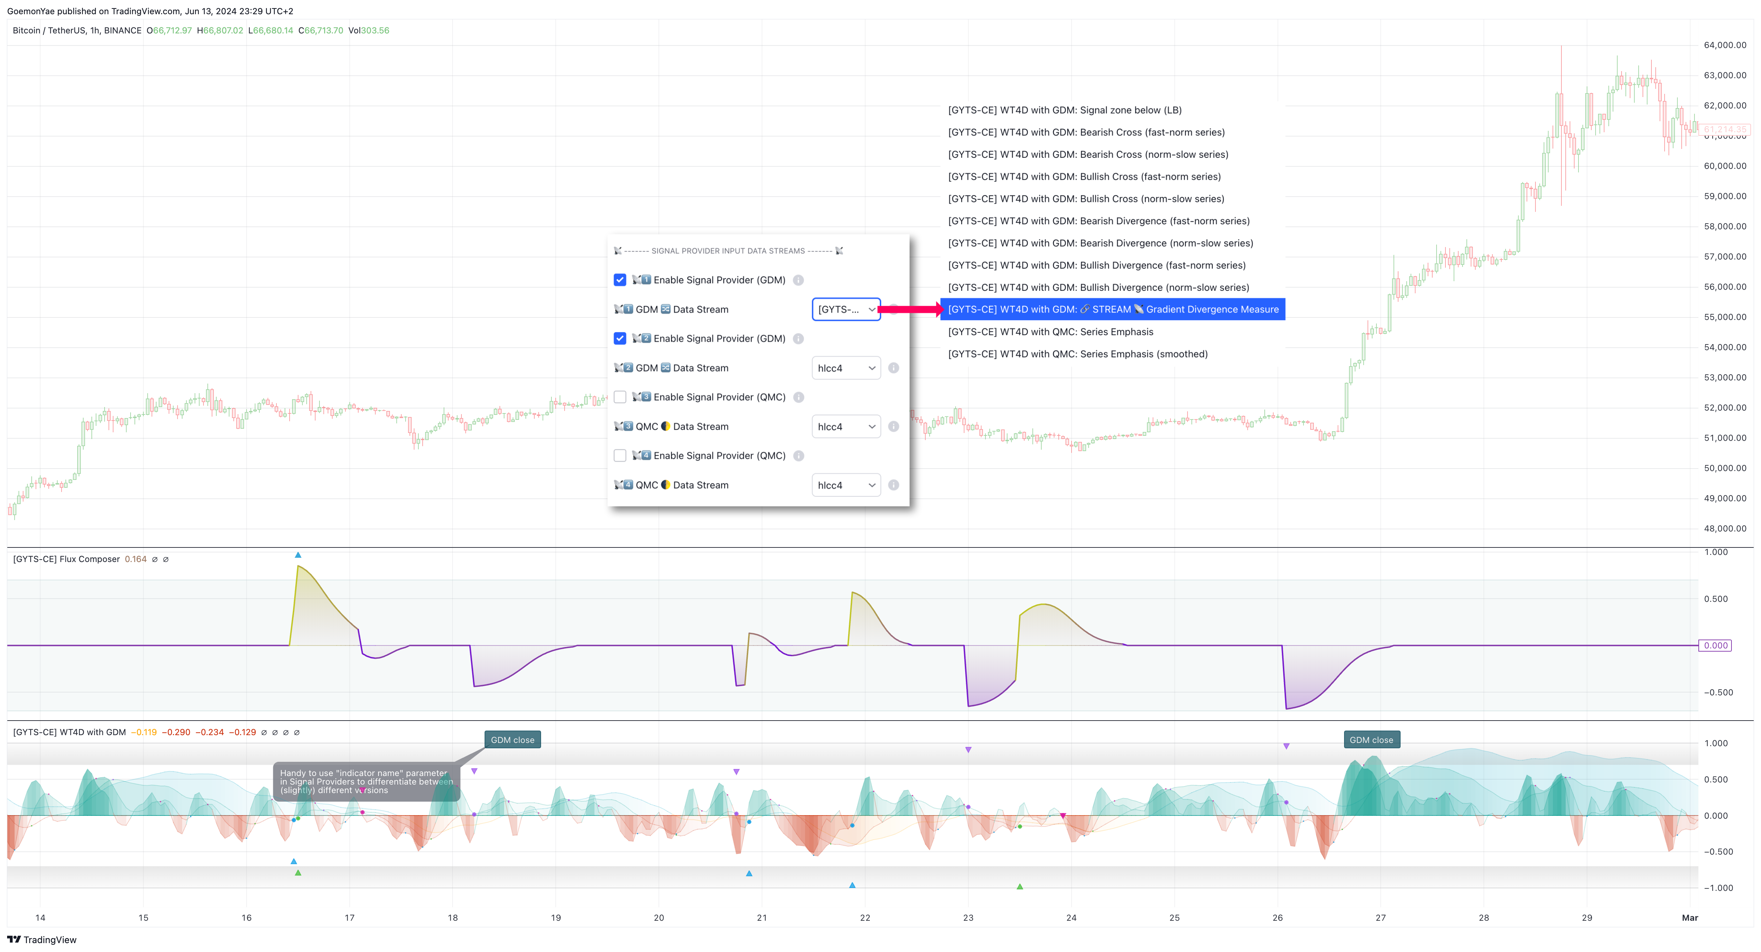Open info icon beside signal provider 2 Enable (GDM)
1761x952 pixels.
(798, 339)
